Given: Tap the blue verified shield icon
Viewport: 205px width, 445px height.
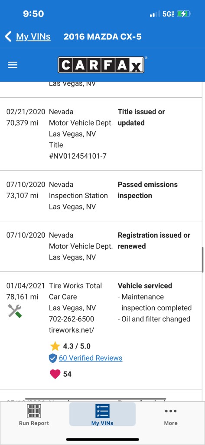Looking at the screenshot, I should [53, 358].
